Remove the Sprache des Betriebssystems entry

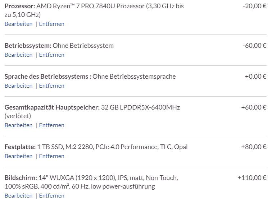pos(51,86)
